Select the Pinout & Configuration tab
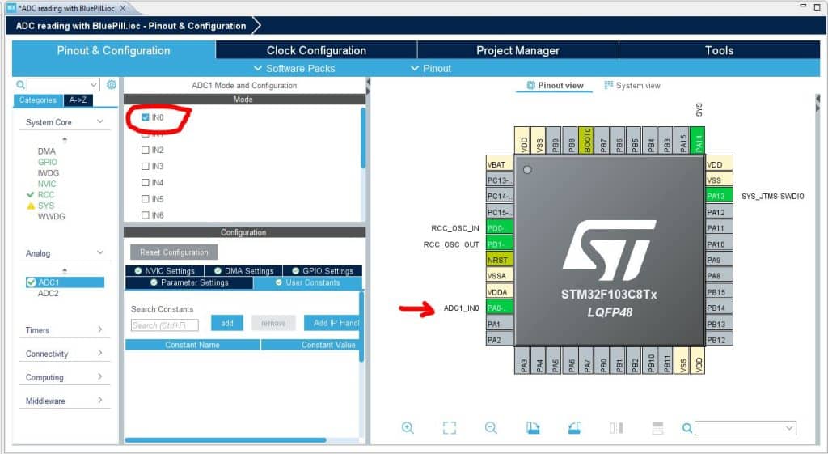Image resolution: width=828 pixels, height=454 pixels. coord(113,50)
